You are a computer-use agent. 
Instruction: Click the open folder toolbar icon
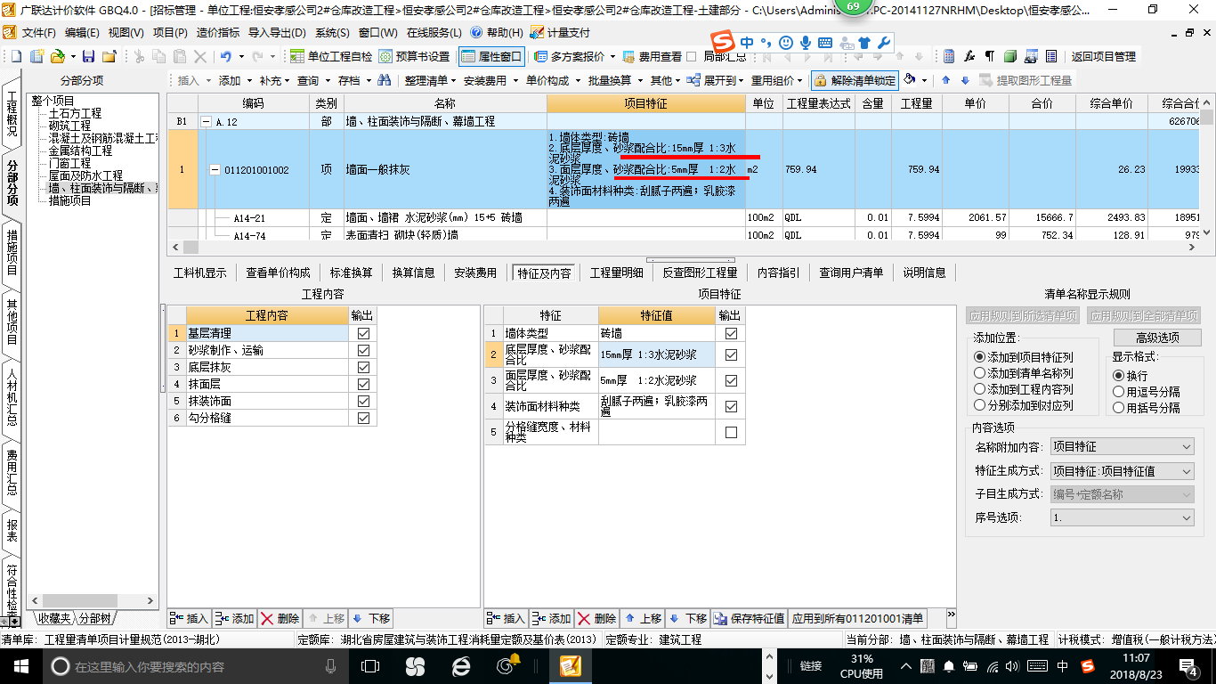56,56
